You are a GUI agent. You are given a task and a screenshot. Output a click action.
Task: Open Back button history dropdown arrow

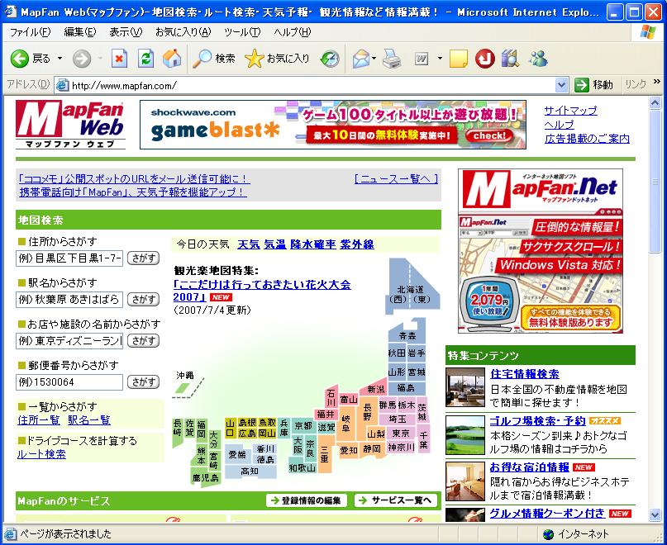point(60,59)
